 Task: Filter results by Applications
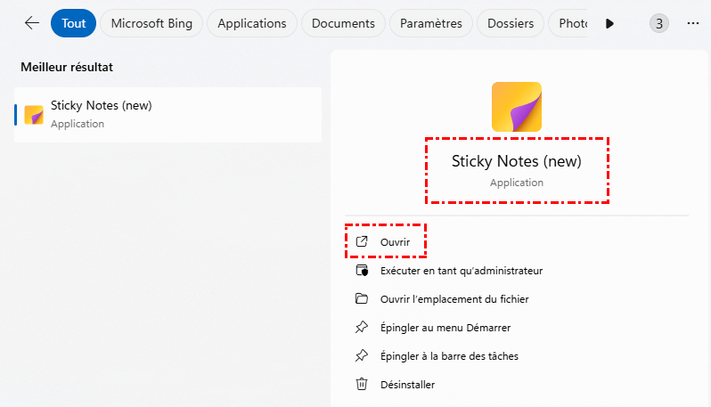point(251,23)
